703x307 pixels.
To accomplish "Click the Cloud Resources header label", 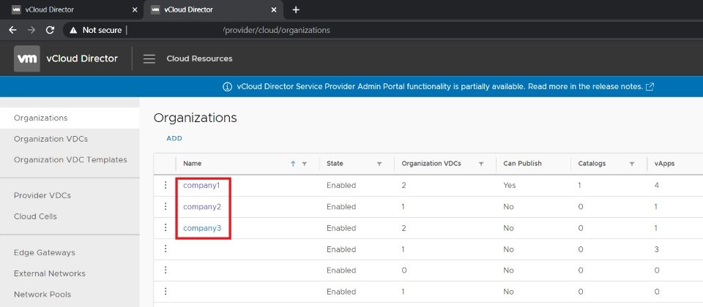I will tap(199, 58).
